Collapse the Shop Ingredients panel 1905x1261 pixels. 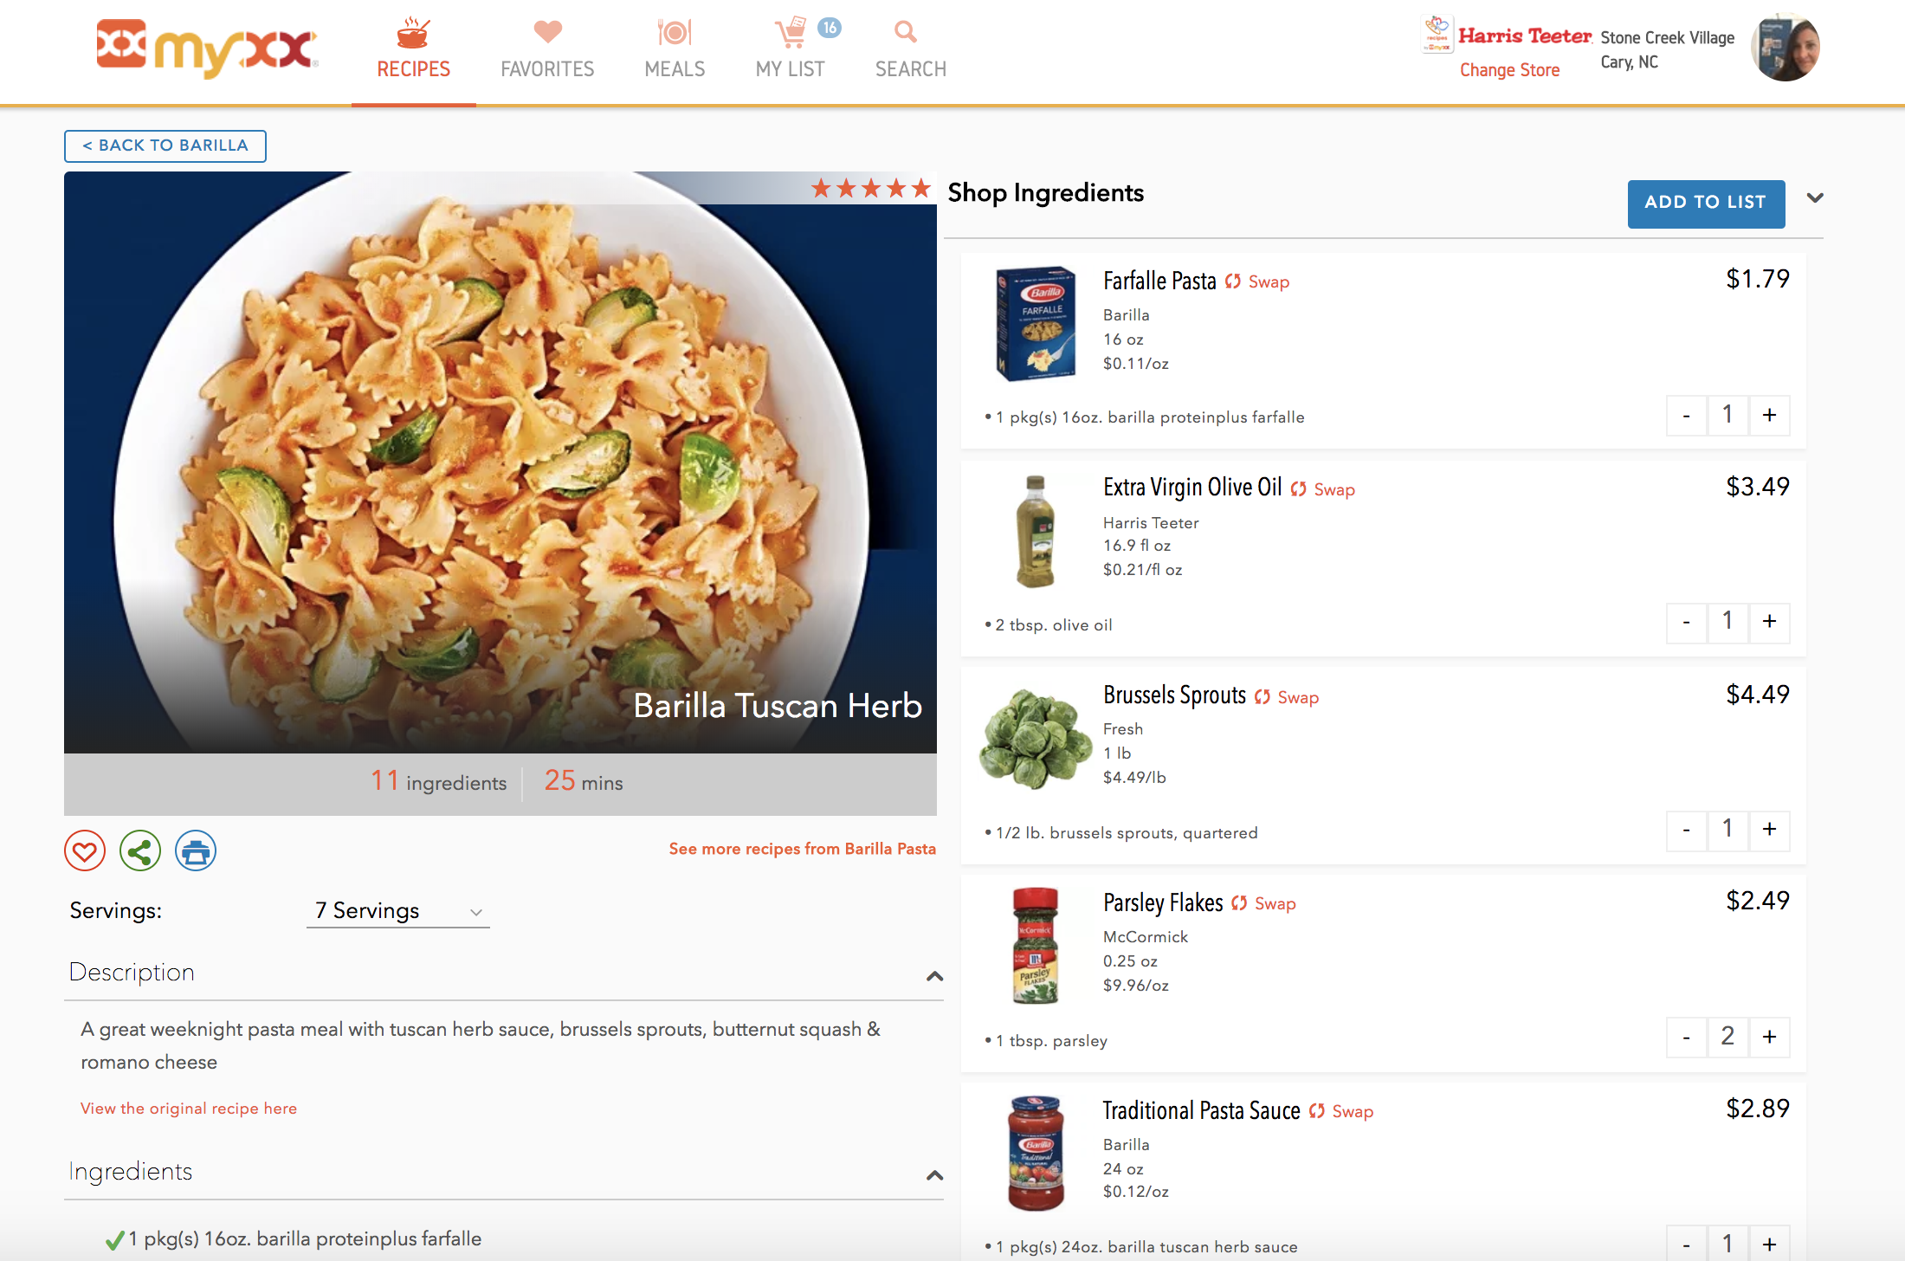(1815, 198)
